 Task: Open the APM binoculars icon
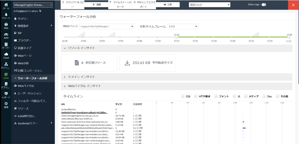point(6,35)
